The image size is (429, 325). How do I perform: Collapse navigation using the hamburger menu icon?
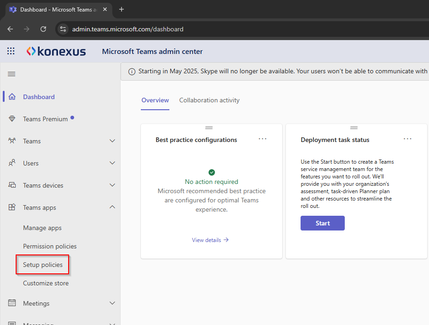12,74
